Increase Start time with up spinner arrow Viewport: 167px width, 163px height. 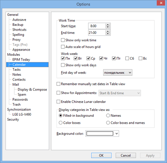[108, 25]
